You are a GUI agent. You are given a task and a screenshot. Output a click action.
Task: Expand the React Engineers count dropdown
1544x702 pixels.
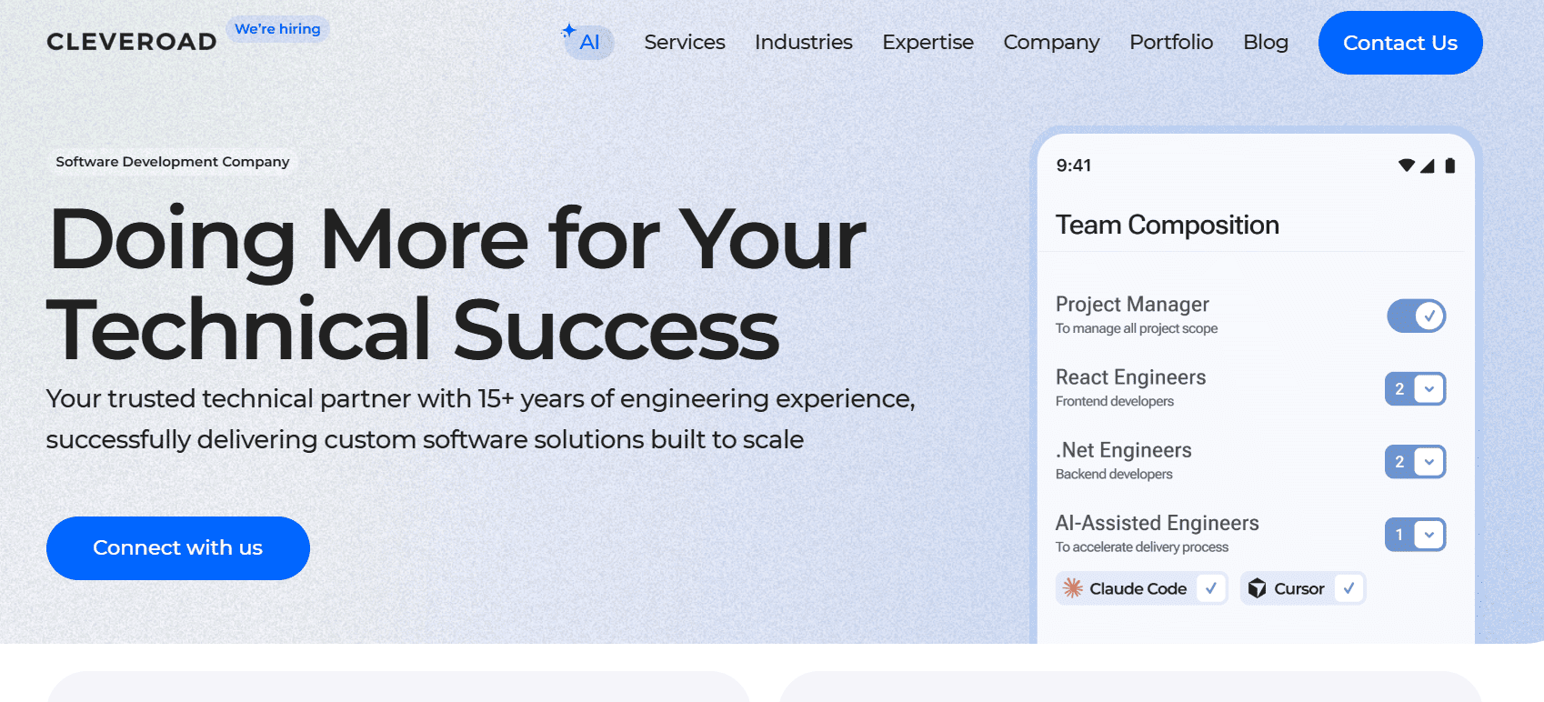pyautogui.click(x=1429, y=389)
